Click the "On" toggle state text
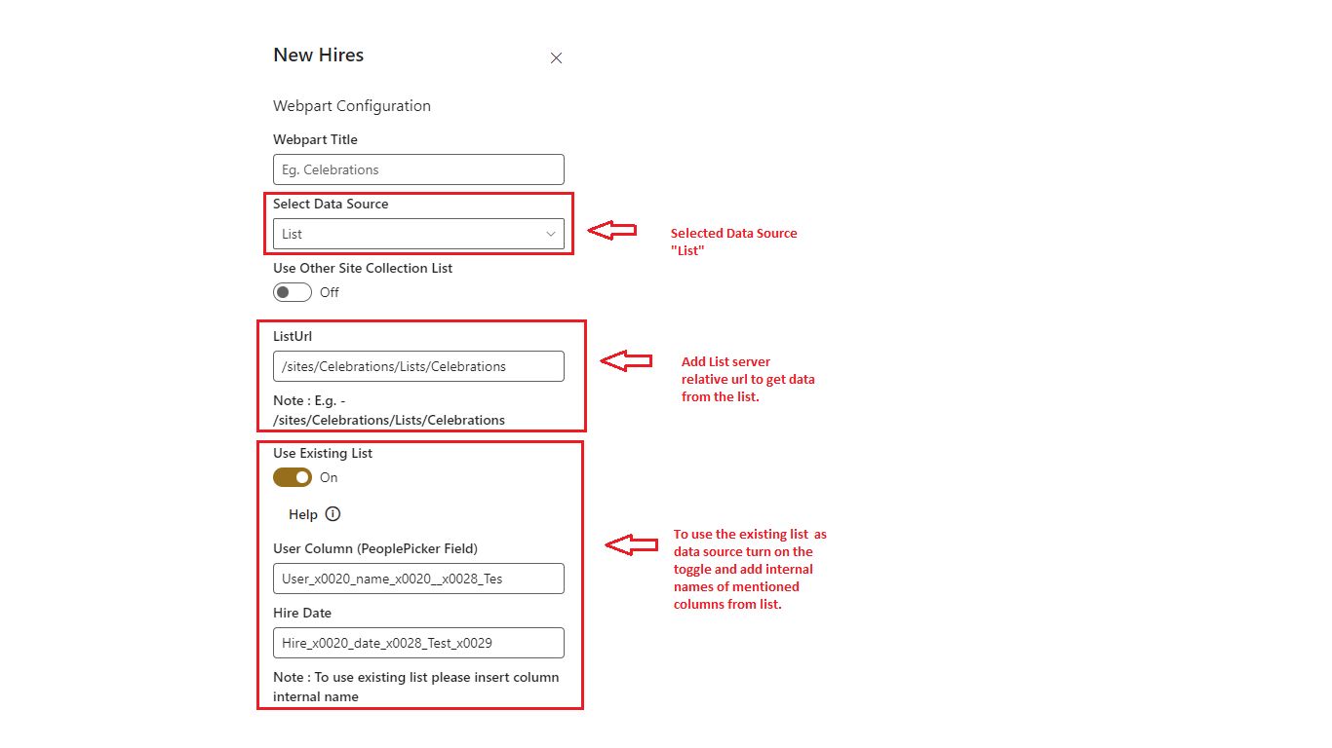1332x748 pixels. tap(329, 477)
